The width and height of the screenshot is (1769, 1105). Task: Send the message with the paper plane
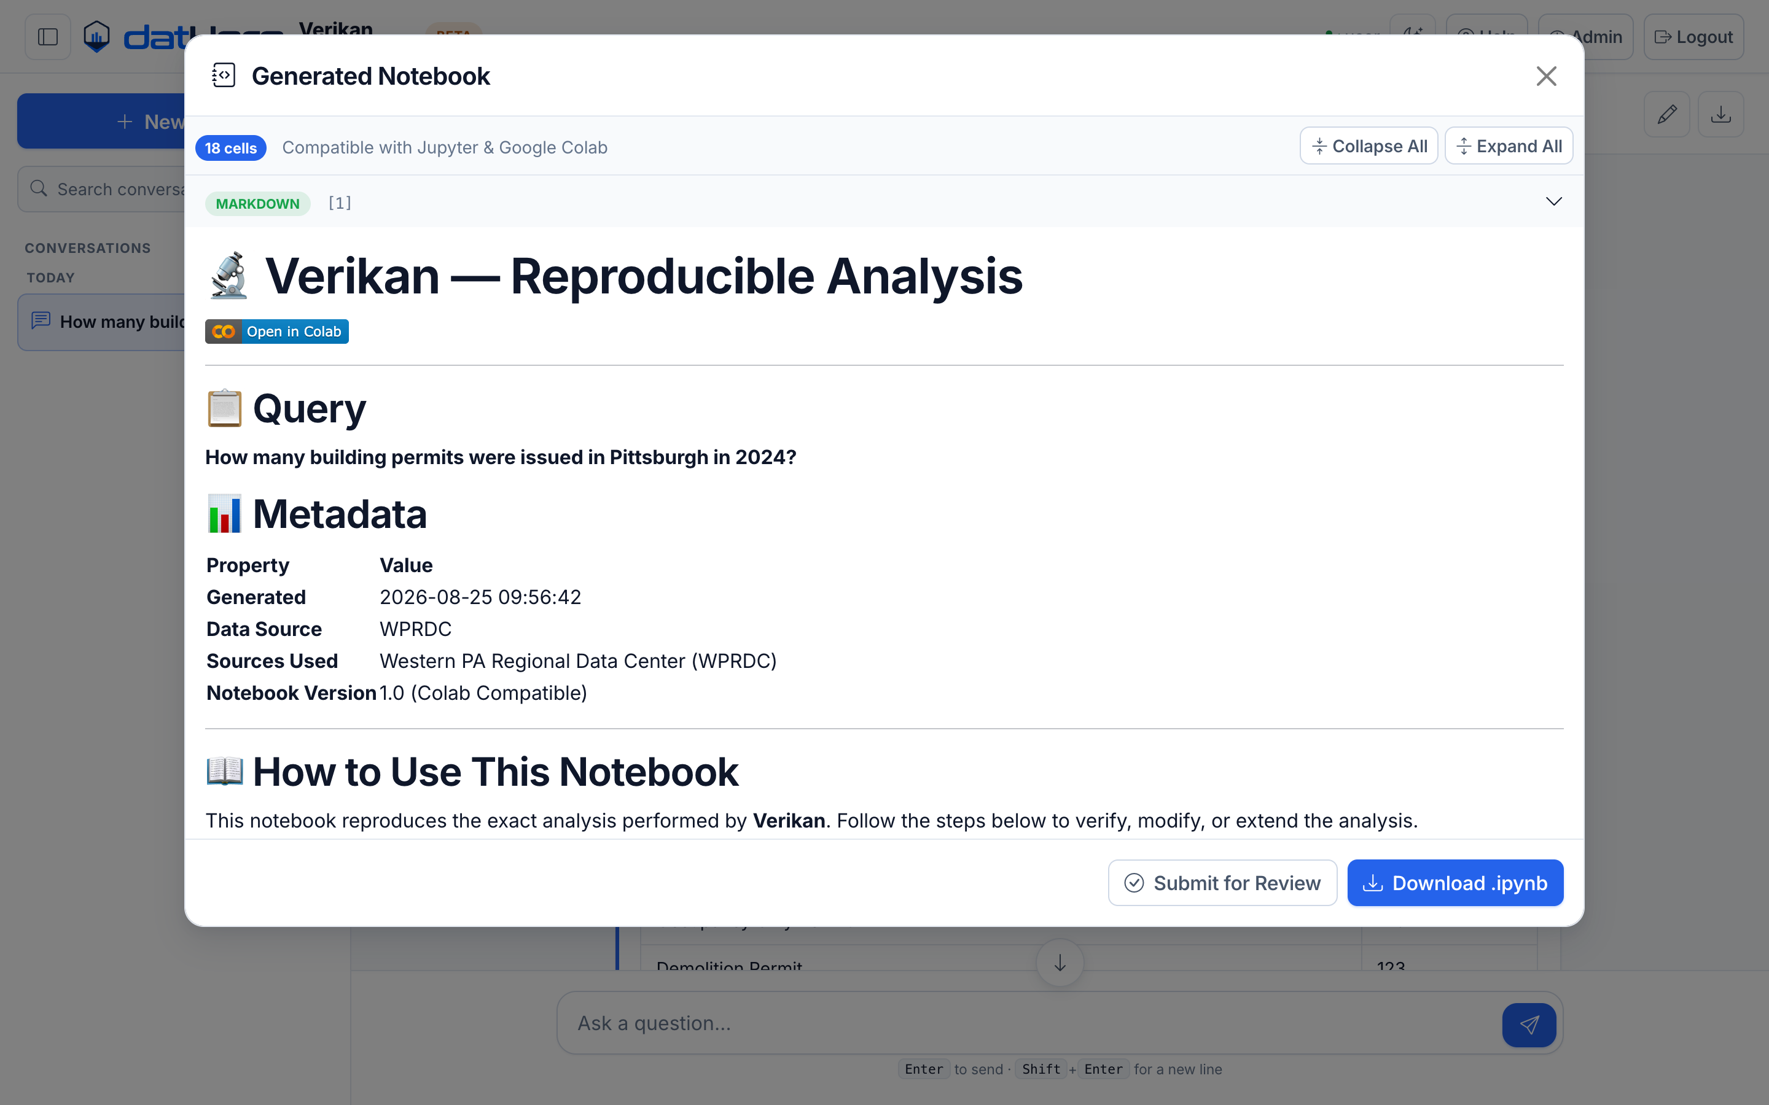point(1528,1025)
